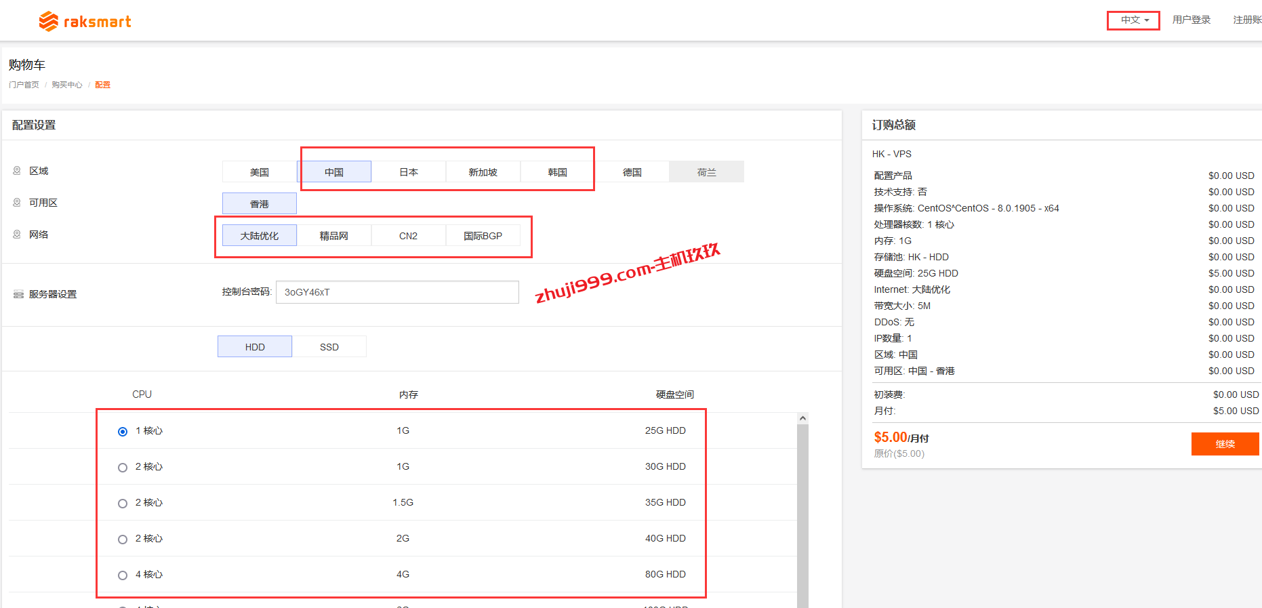Click the 硬盘空间 column header
Image resolution: width=1262 pixels, height=608 pixels.
tap(675, 394)
